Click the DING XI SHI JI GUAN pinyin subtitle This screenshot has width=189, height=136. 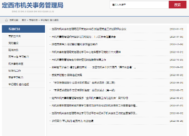point(33,12)
